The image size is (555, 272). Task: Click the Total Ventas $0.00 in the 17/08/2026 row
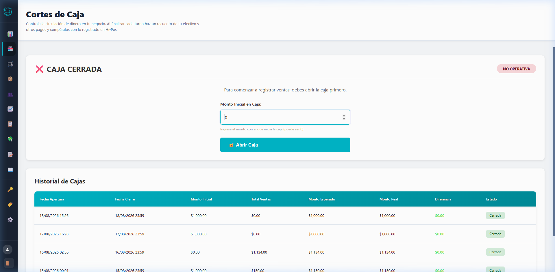(x=256, y=234)
